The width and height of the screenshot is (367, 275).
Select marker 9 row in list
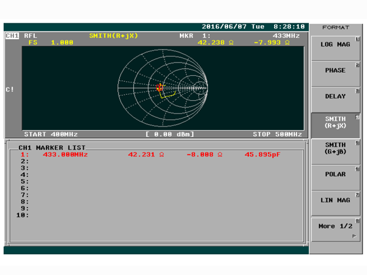point(25,208)
